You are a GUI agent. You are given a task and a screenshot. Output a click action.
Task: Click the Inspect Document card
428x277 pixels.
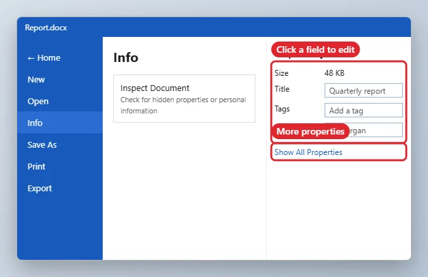tap(184, 99)
